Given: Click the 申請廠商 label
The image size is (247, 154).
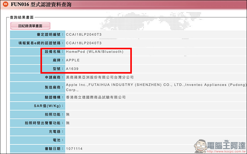Looking at the screenshot, I should [54, 77].
